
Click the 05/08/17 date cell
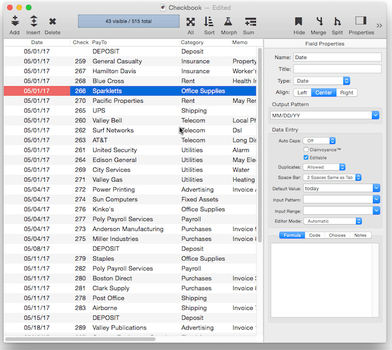pos(37,249)
